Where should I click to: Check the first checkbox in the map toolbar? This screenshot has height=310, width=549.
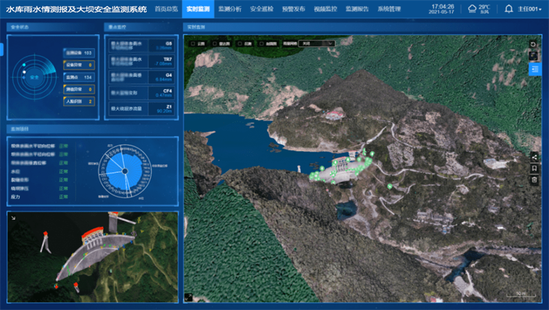(193, 43)
